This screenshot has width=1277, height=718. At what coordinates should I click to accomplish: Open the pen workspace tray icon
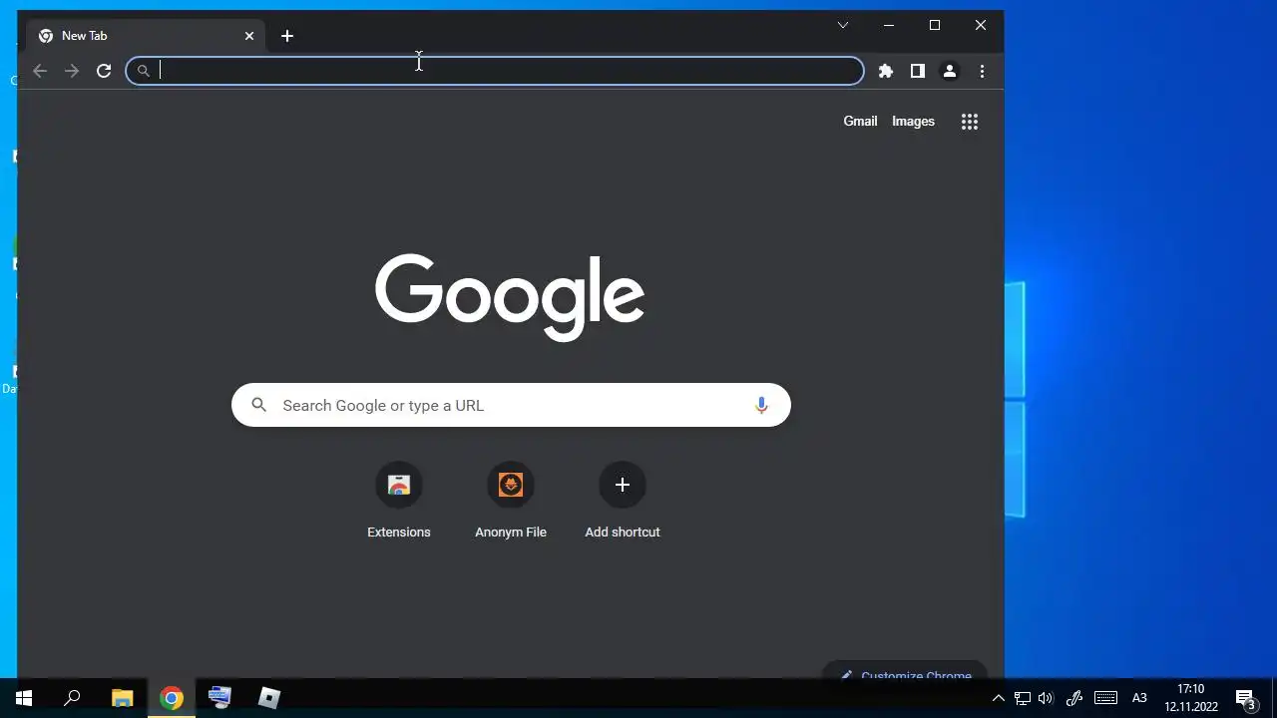[x=1074, y=698]
